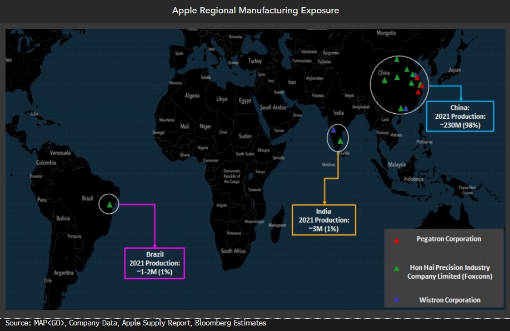
Task: Click the blue Wistron triangle in India
Action: [333, 130]
